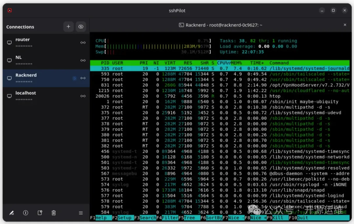This screenshot has height=224, width=354.
Task: Click disconnected status icon for router
Action: click(83, 43)
